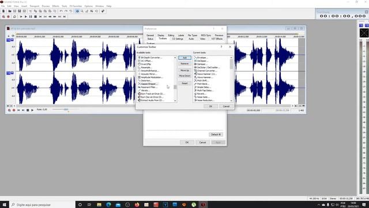369x208 pixels.
Task: Select Multi-Tap Delay in Current tools
Action: (204, 91)
